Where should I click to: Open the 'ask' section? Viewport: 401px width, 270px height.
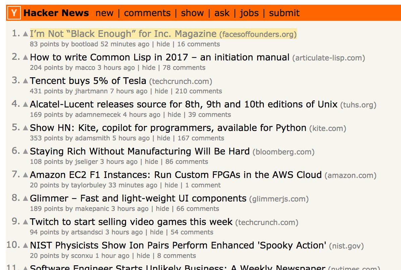tap(222, 13)
